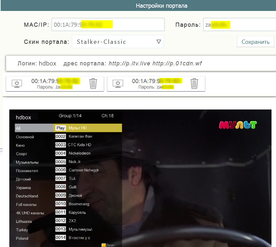This screenshot has width=276, height=247.
Task: Select the Кино group
Action: tap(20, 145)
